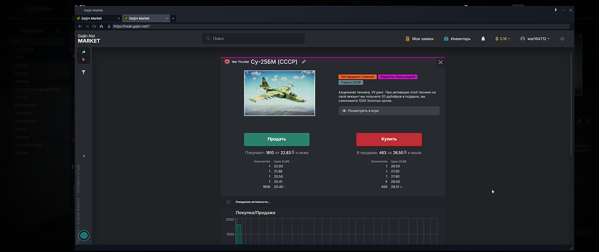Click the Редкость: Очень редкий tag
599x252 pixels.
398,77
